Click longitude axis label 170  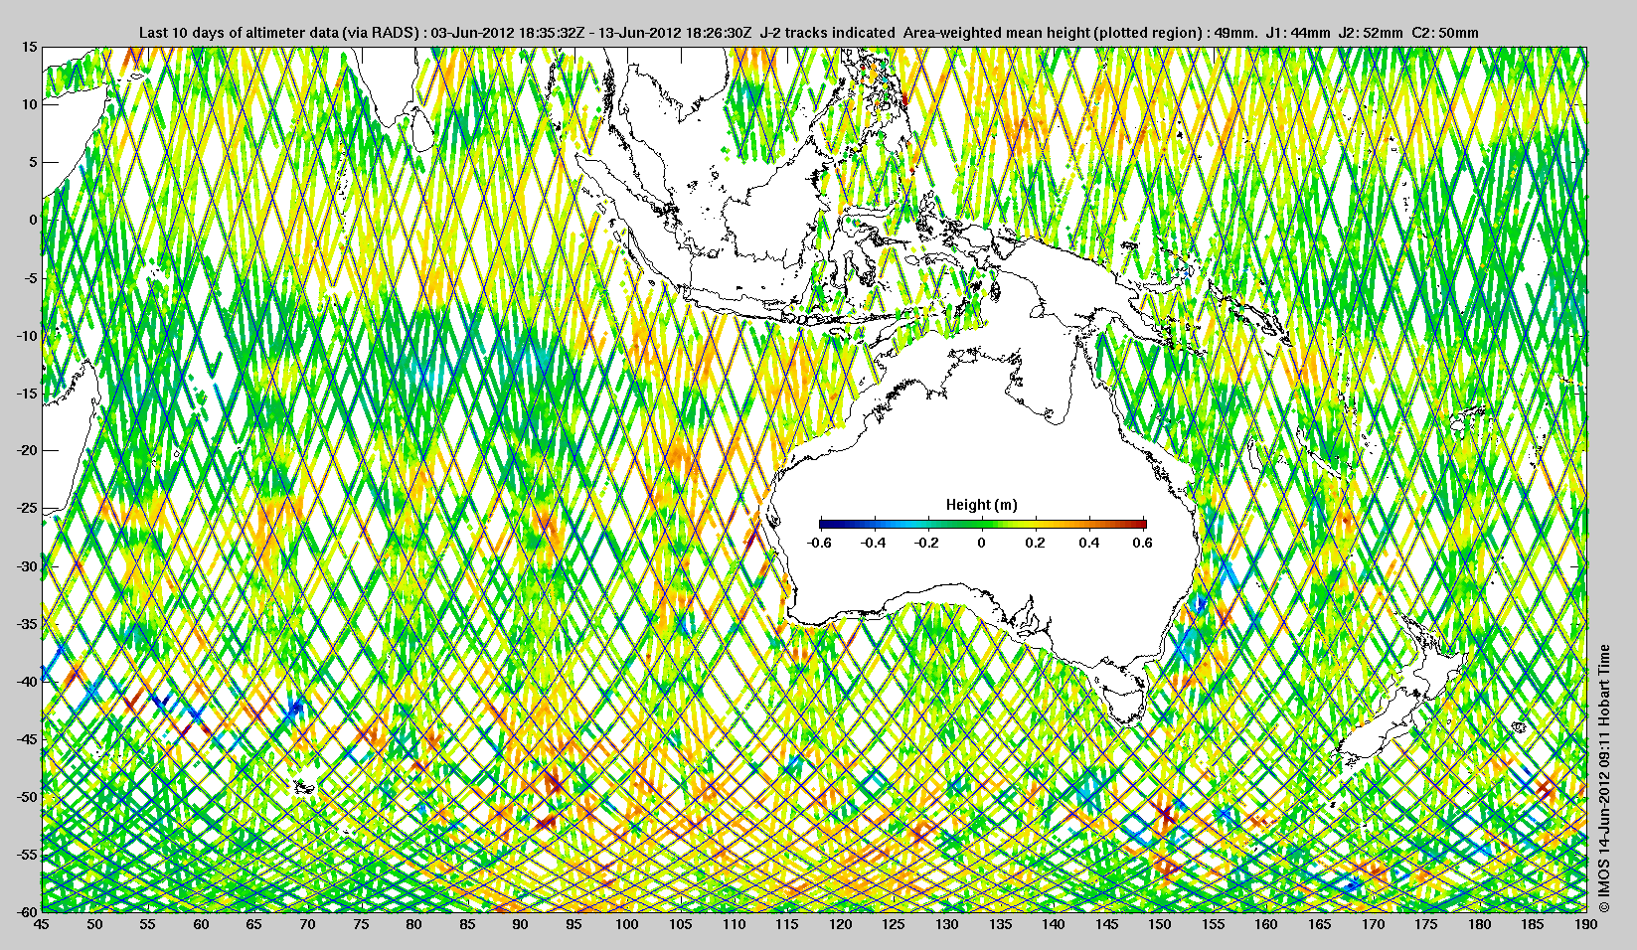tap(1373, 924)
